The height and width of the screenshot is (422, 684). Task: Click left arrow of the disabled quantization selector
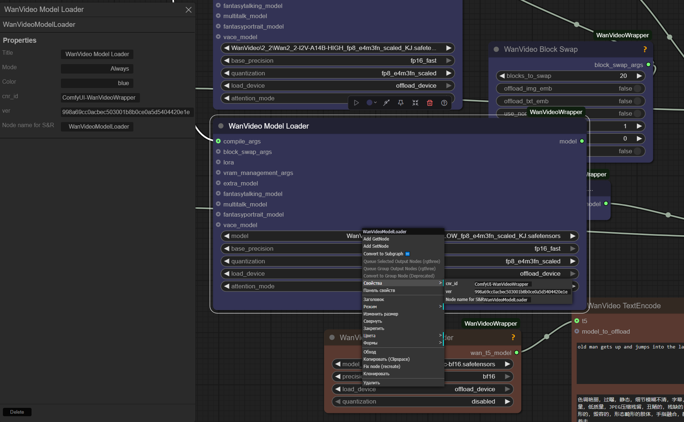coord(338,402)
